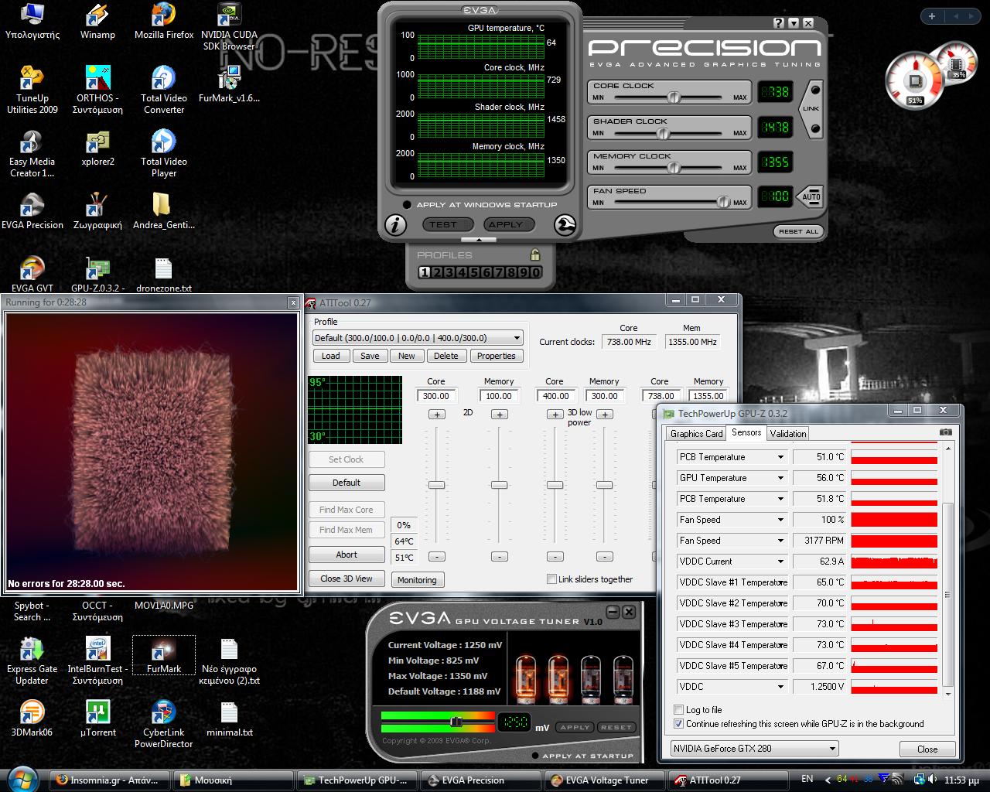990x792 pixels.
Task: Select profile slot 0 in Precision
Action: pos(536,272)
